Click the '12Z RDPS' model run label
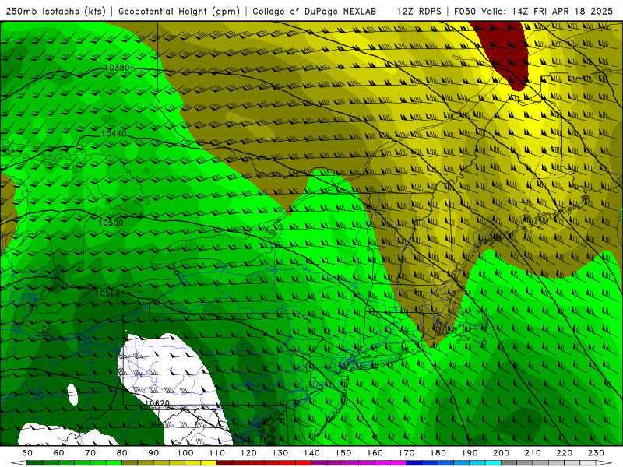 (x=419, y=12)
